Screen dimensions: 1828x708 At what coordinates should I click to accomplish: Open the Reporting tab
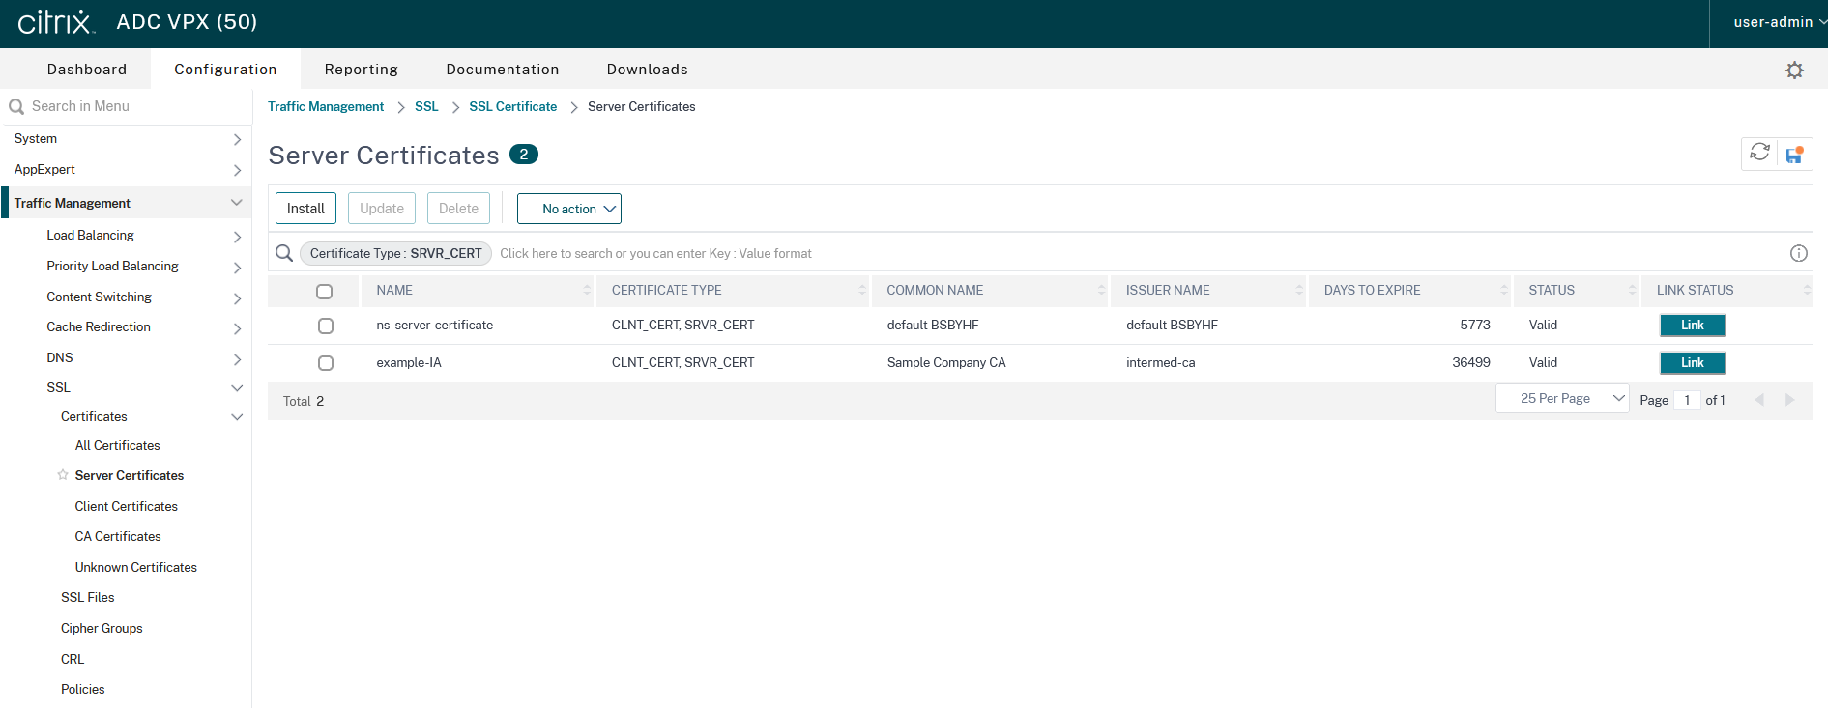pyautogui.click(x=361, y=70)
